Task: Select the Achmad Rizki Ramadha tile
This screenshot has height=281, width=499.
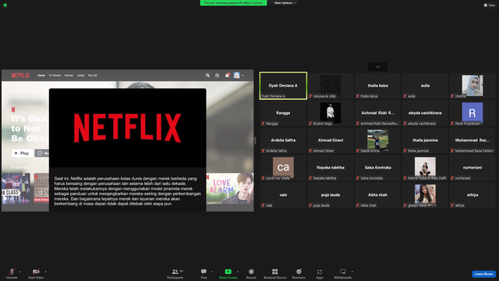Action: [377, 113]
